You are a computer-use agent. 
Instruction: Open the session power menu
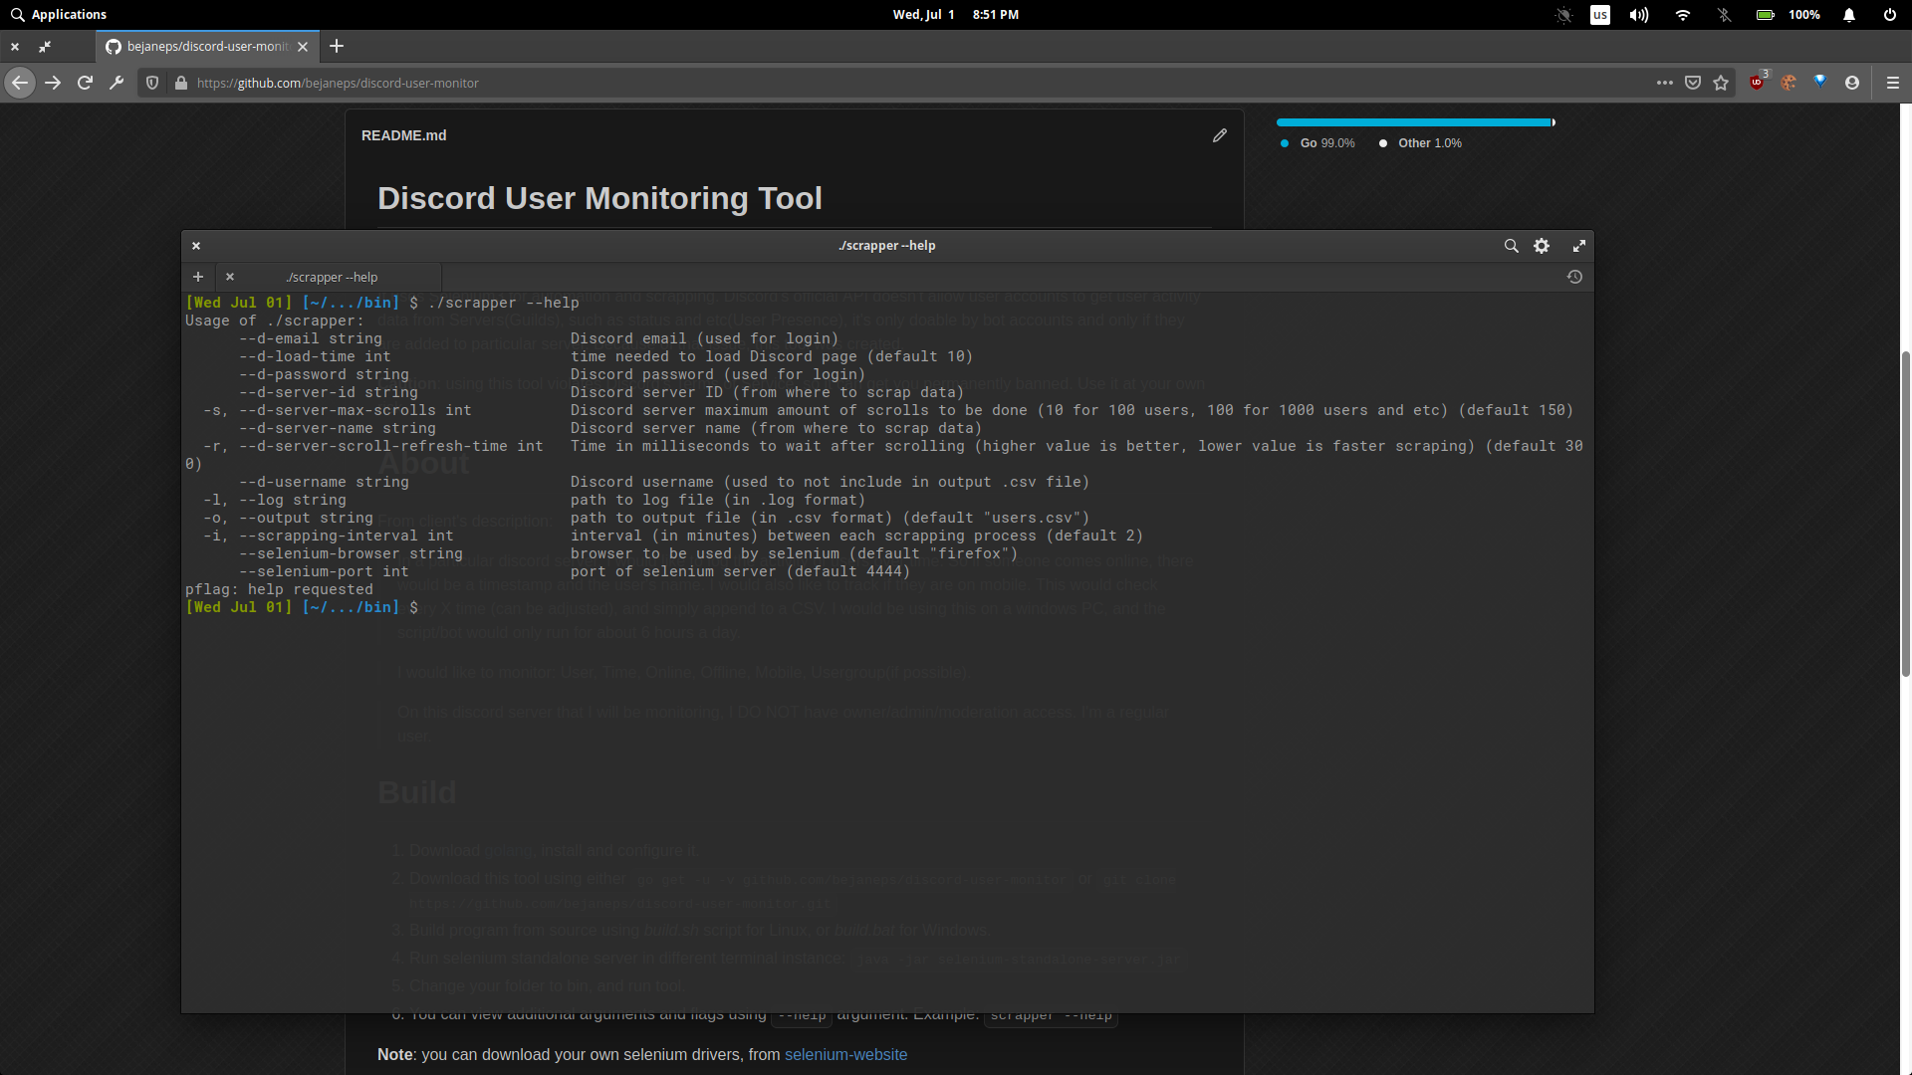1889,15
